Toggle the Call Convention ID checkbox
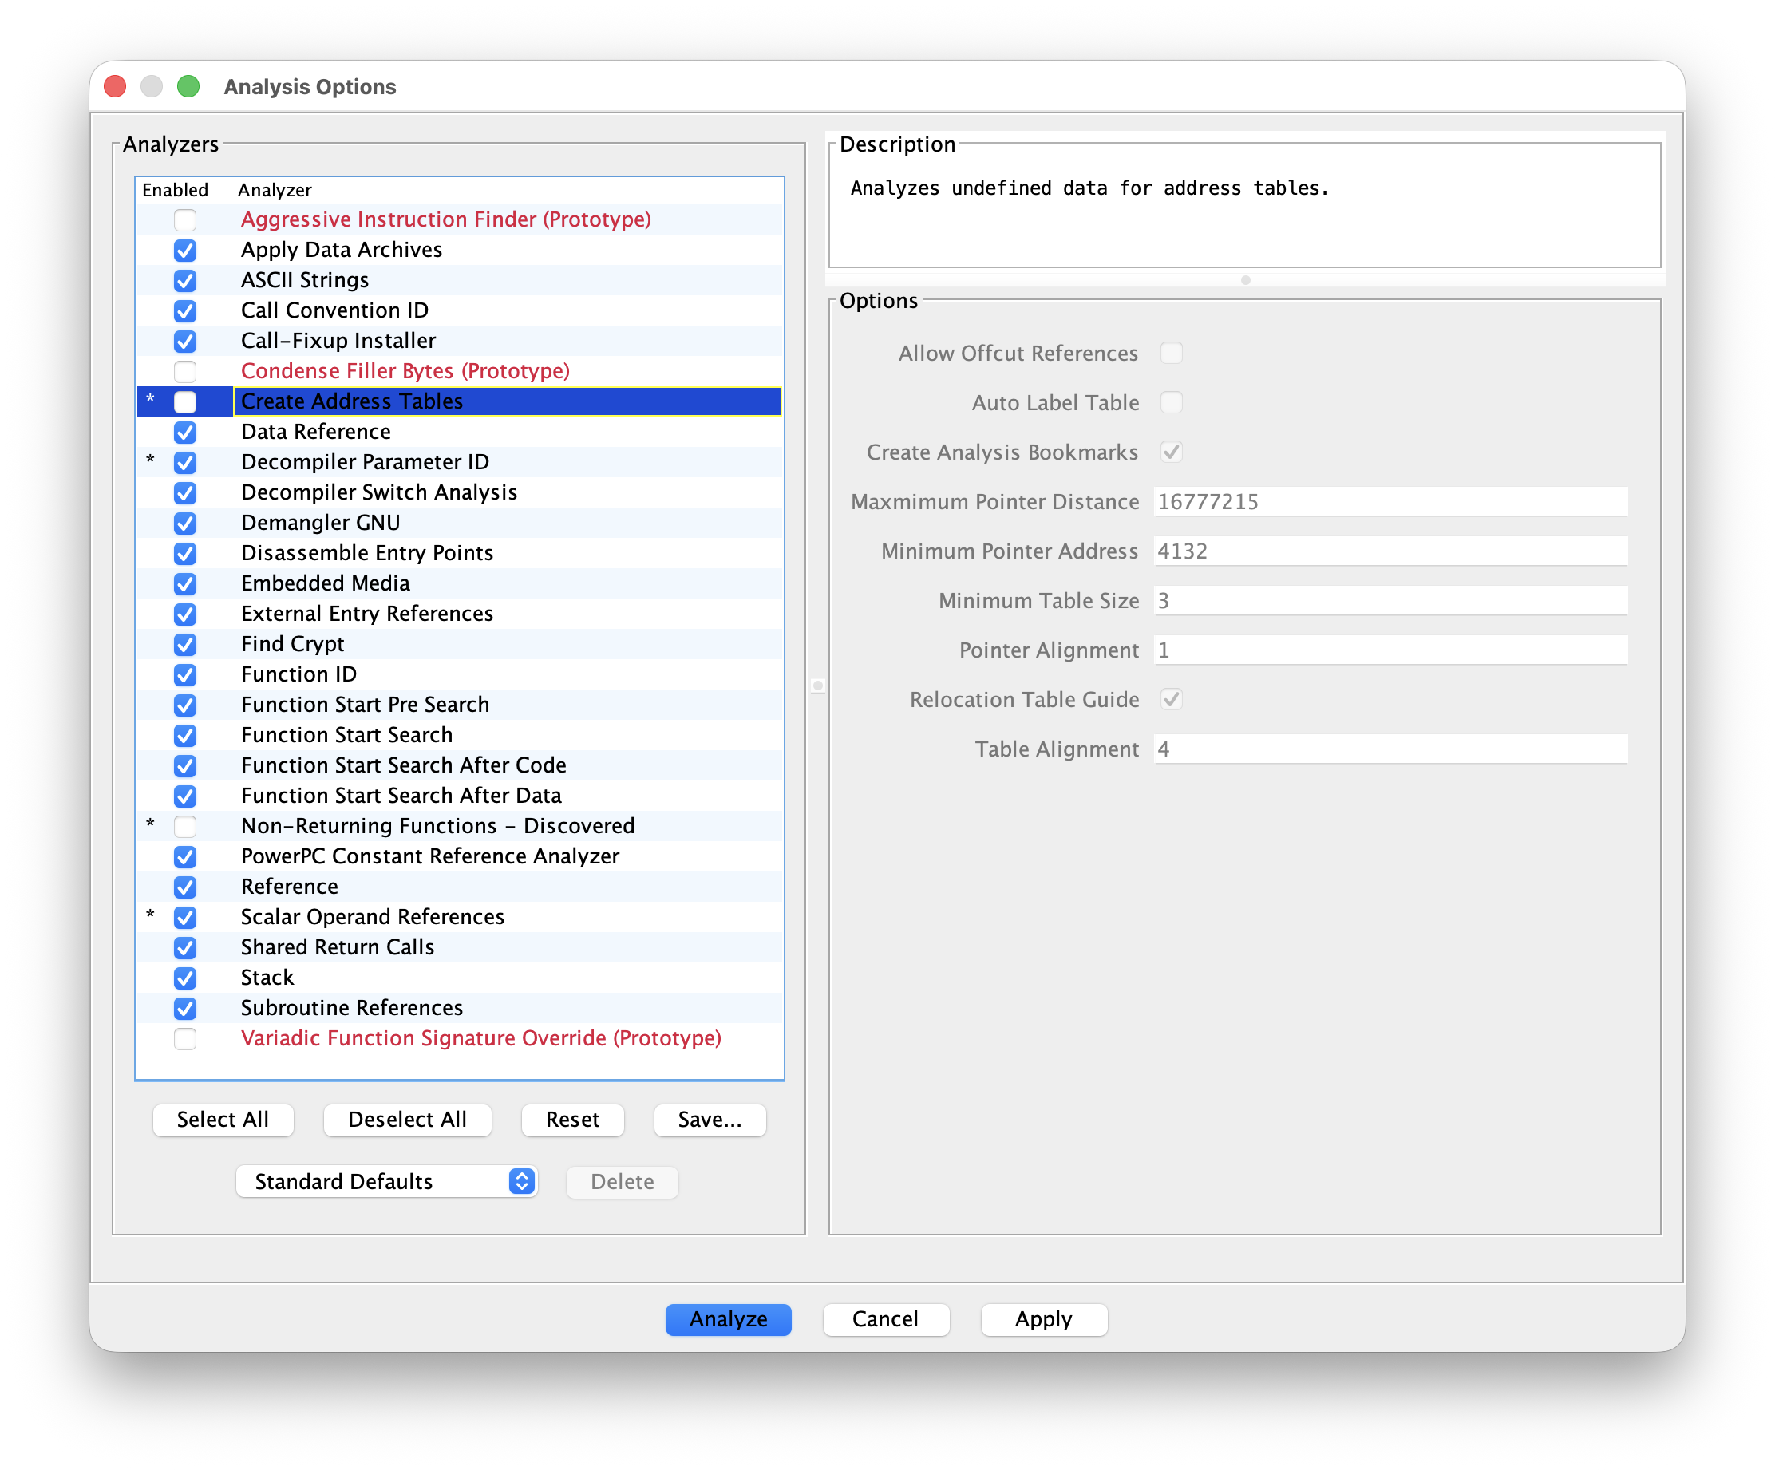 185,311
